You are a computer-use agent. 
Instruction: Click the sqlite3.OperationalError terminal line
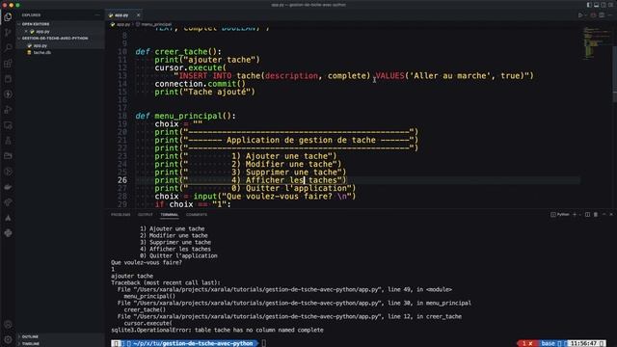[x=217, y=330]
